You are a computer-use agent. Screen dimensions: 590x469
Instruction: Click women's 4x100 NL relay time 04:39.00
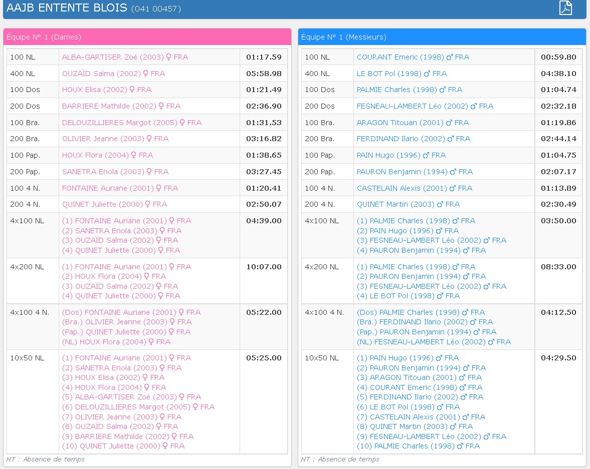coord(264,221)
